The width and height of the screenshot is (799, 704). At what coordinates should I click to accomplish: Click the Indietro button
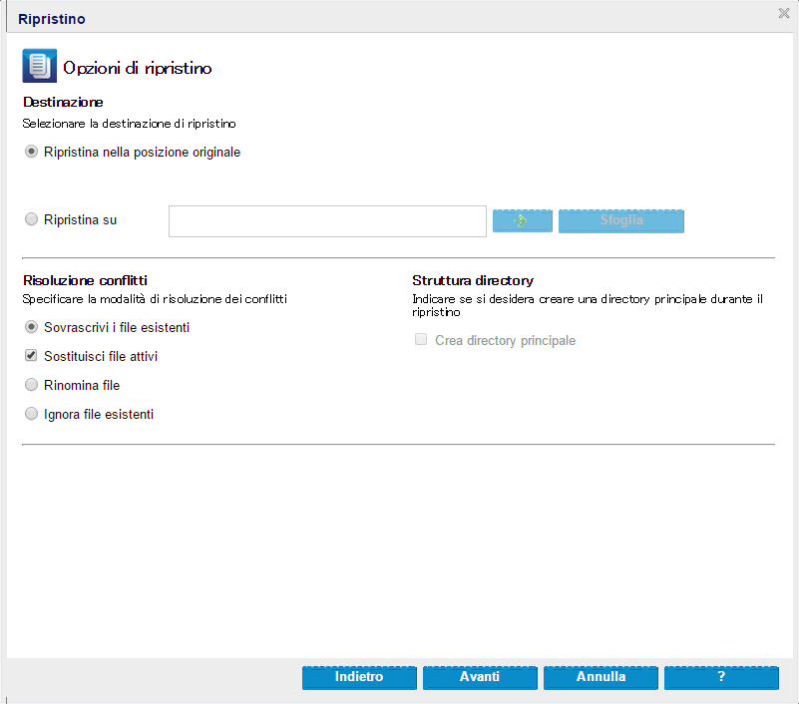(359, 677)
